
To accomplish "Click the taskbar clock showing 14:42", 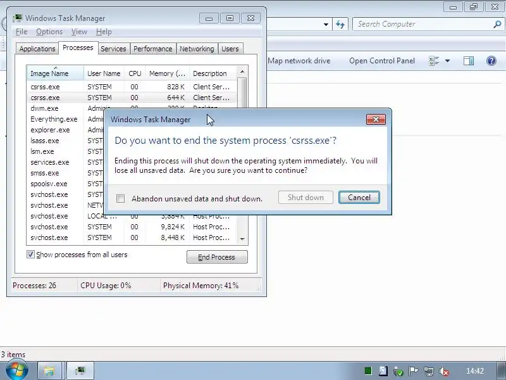I will pyautogui.click(x=475, y=371).
